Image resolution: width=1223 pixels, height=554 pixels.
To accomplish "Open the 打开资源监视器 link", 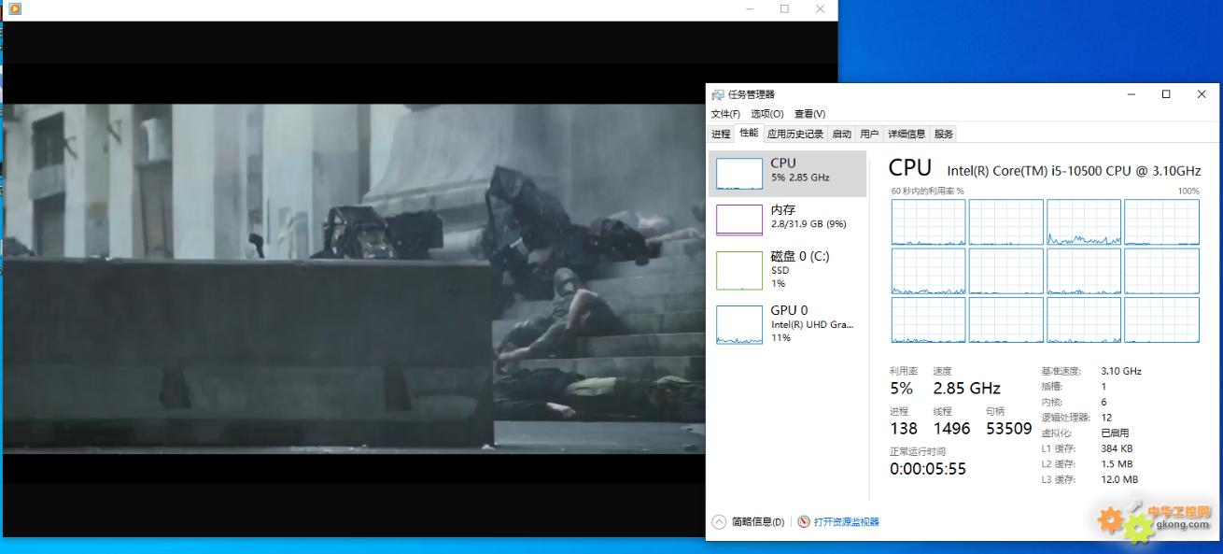I will 847,522.
